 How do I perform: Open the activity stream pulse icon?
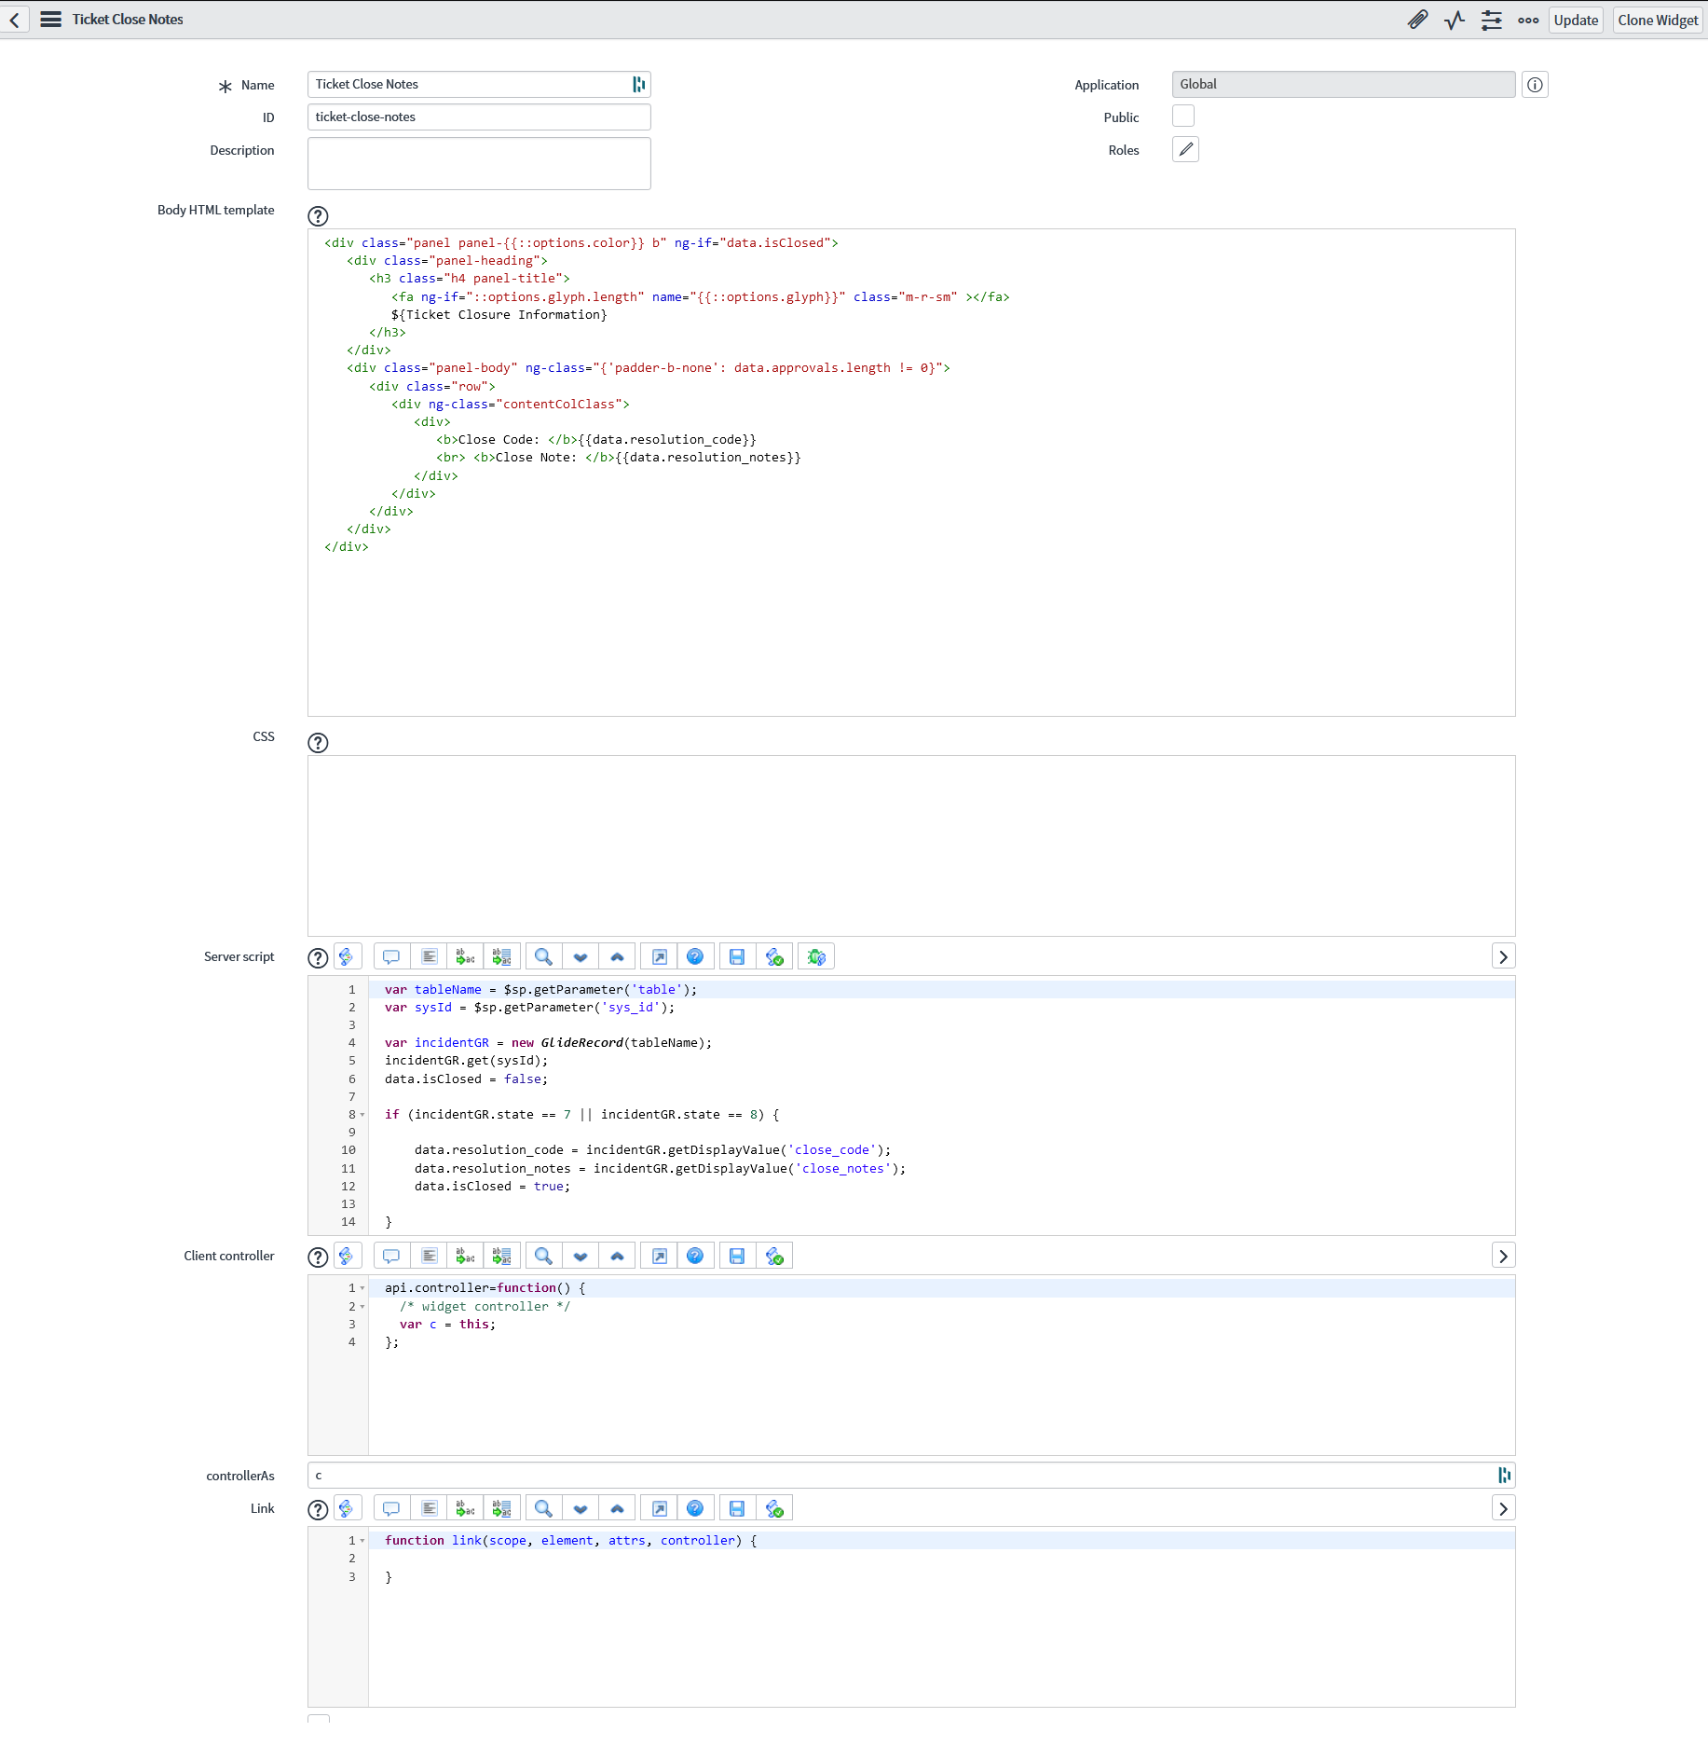[1455, 20]
